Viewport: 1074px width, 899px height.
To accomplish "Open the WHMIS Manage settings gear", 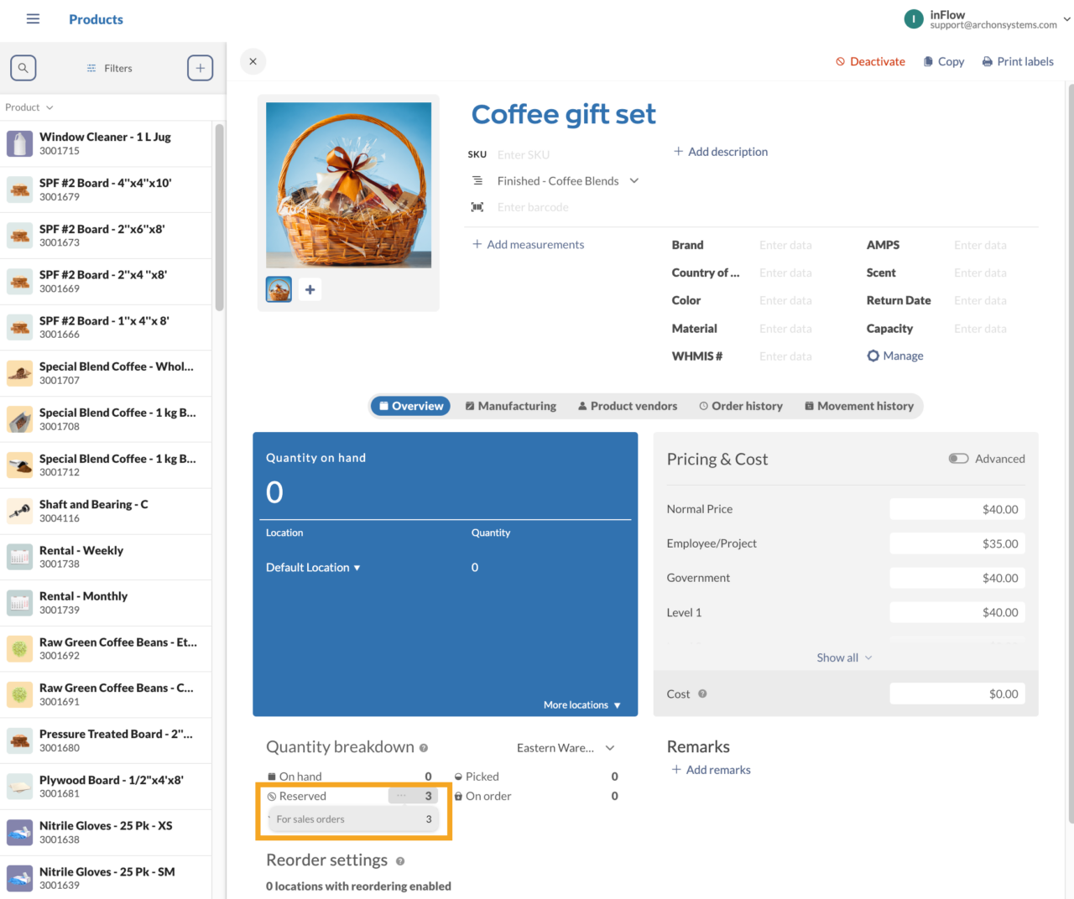I will click(x=873, y=356).
